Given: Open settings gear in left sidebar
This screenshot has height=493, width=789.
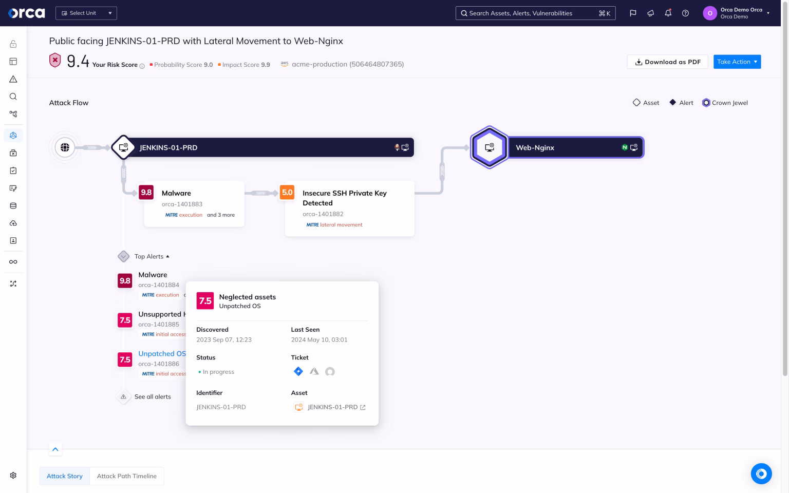Looking at the screenshot, I should 13,476.
